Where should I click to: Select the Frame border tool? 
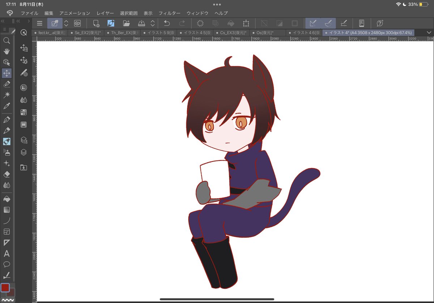[7, 231]
